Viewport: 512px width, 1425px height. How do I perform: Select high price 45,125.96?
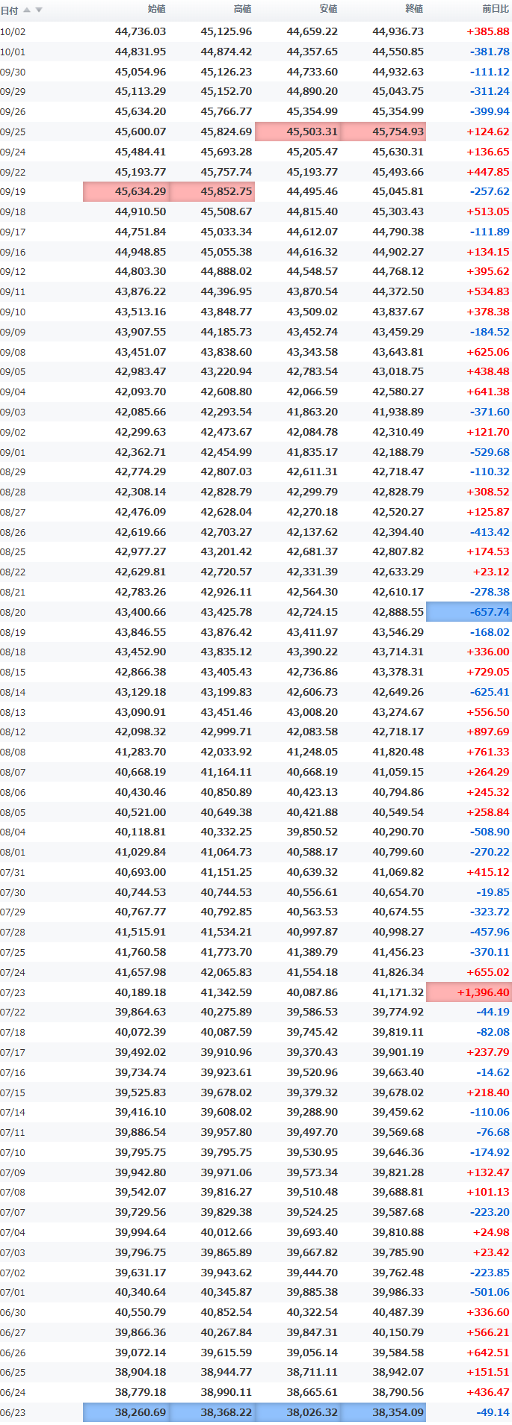[x=226, y=31]
